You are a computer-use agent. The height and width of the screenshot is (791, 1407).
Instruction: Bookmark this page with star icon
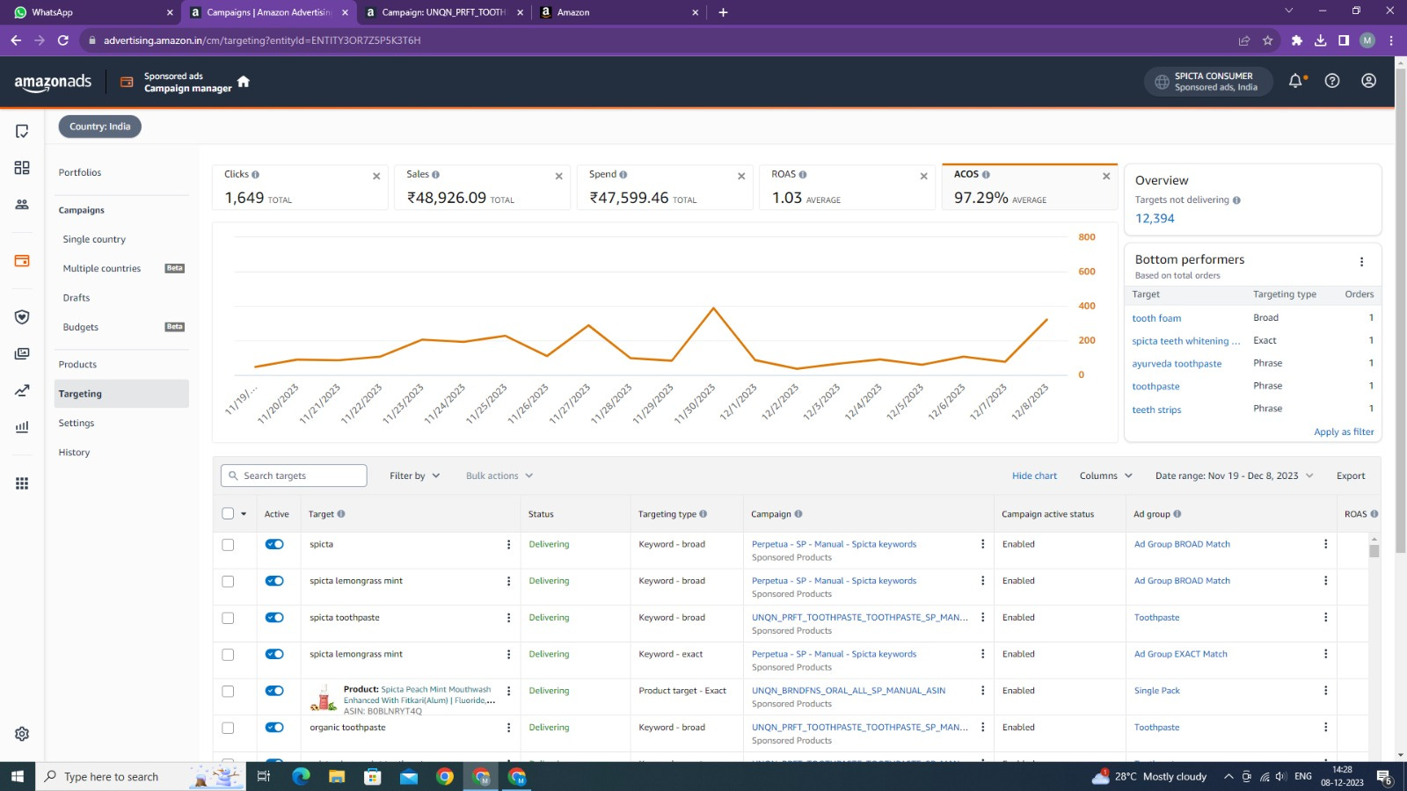coord(1267,40)
